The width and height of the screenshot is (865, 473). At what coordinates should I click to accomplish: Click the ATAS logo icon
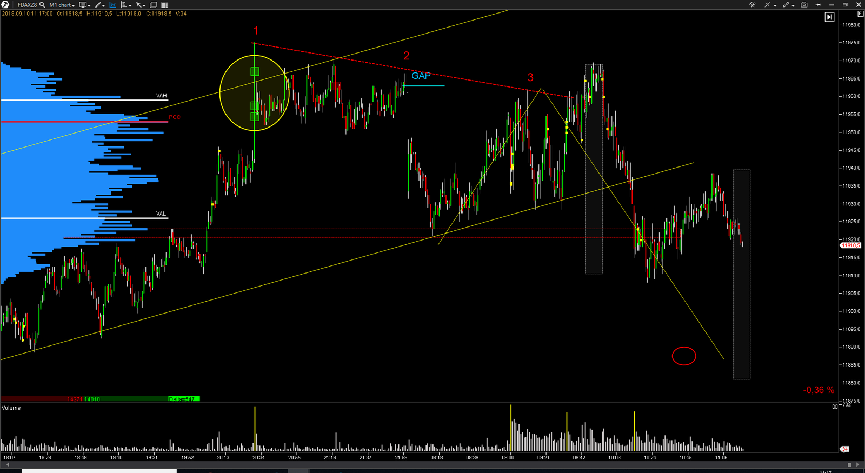(x=5, y=5)
